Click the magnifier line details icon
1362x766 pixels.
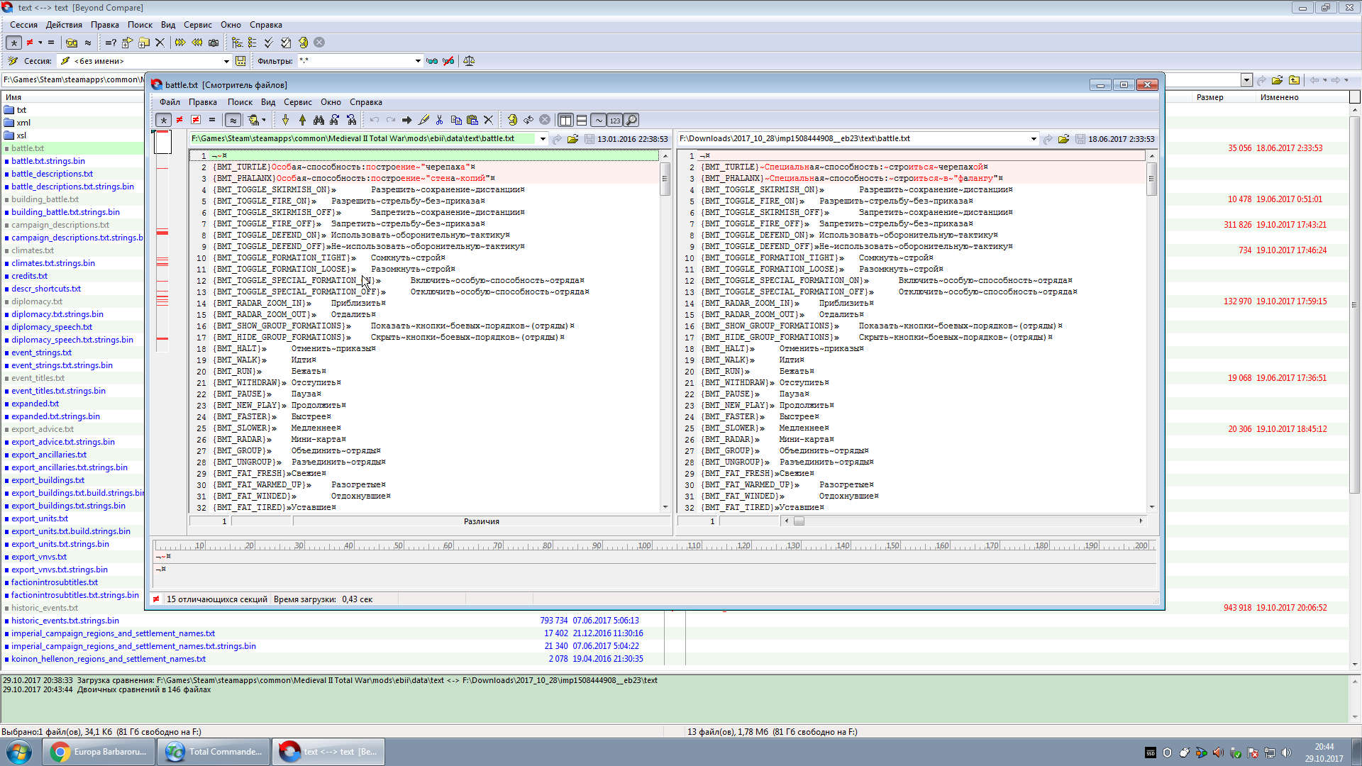[x=631, y=120]
